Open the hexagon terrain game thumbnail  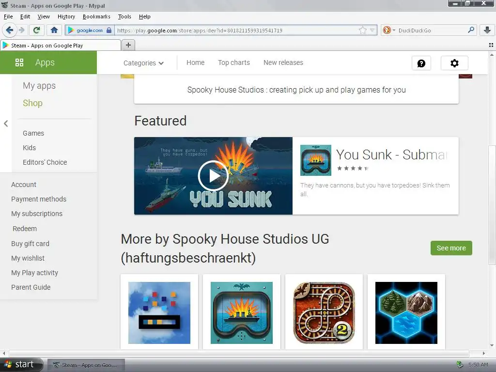coord(406,312)
